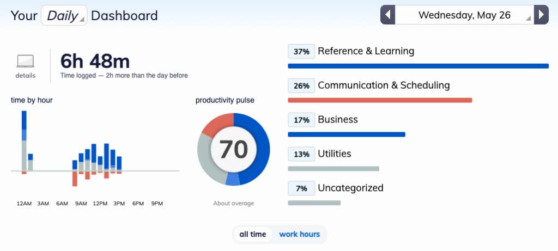Open the Business category

point(337,120)
